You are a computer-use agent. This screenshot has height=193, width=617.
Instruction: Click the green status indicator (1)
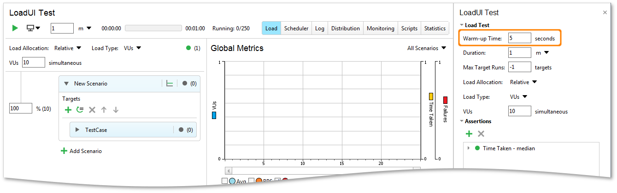[188, 48]
